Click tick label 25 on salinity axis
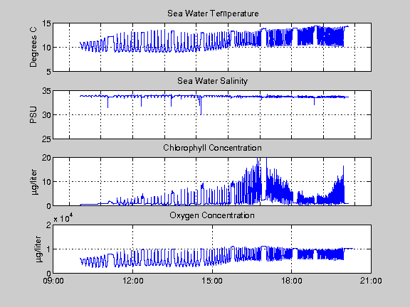Image resolution: width=410 pixels, height=307 pixels. 46,139
